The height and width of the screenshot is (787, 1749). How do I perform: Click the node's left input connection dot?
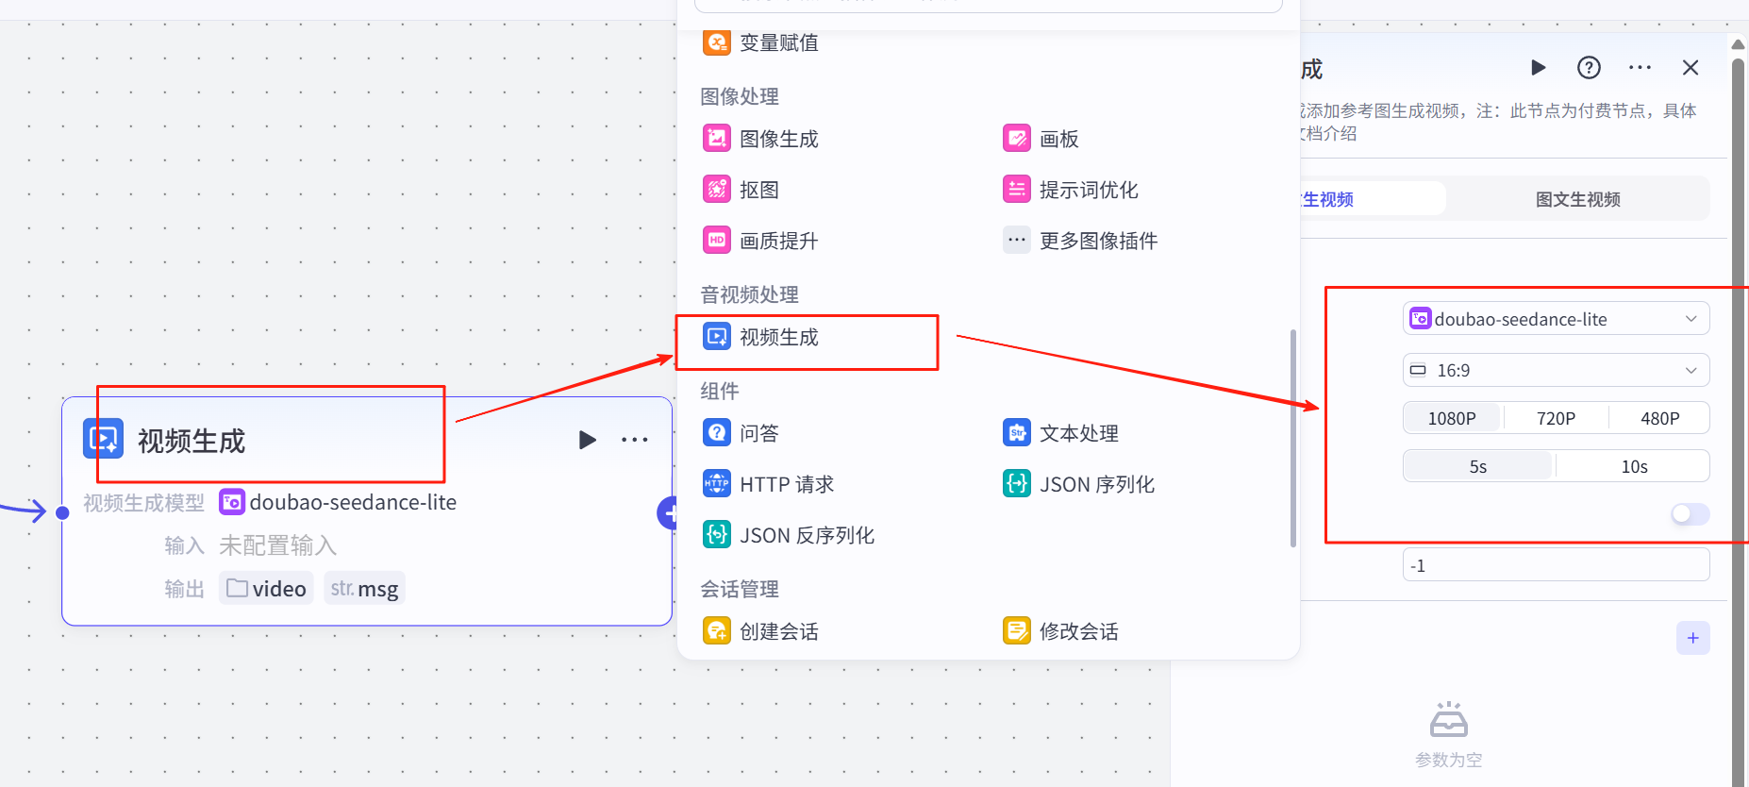[62, 512]
